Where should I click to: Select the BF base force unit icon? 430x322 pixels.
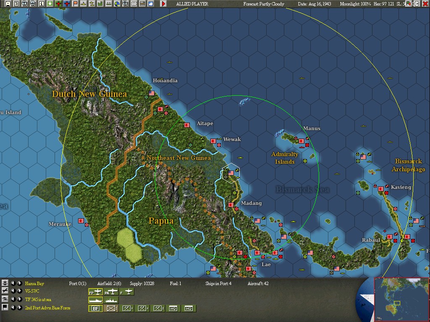tap(95, 309)
